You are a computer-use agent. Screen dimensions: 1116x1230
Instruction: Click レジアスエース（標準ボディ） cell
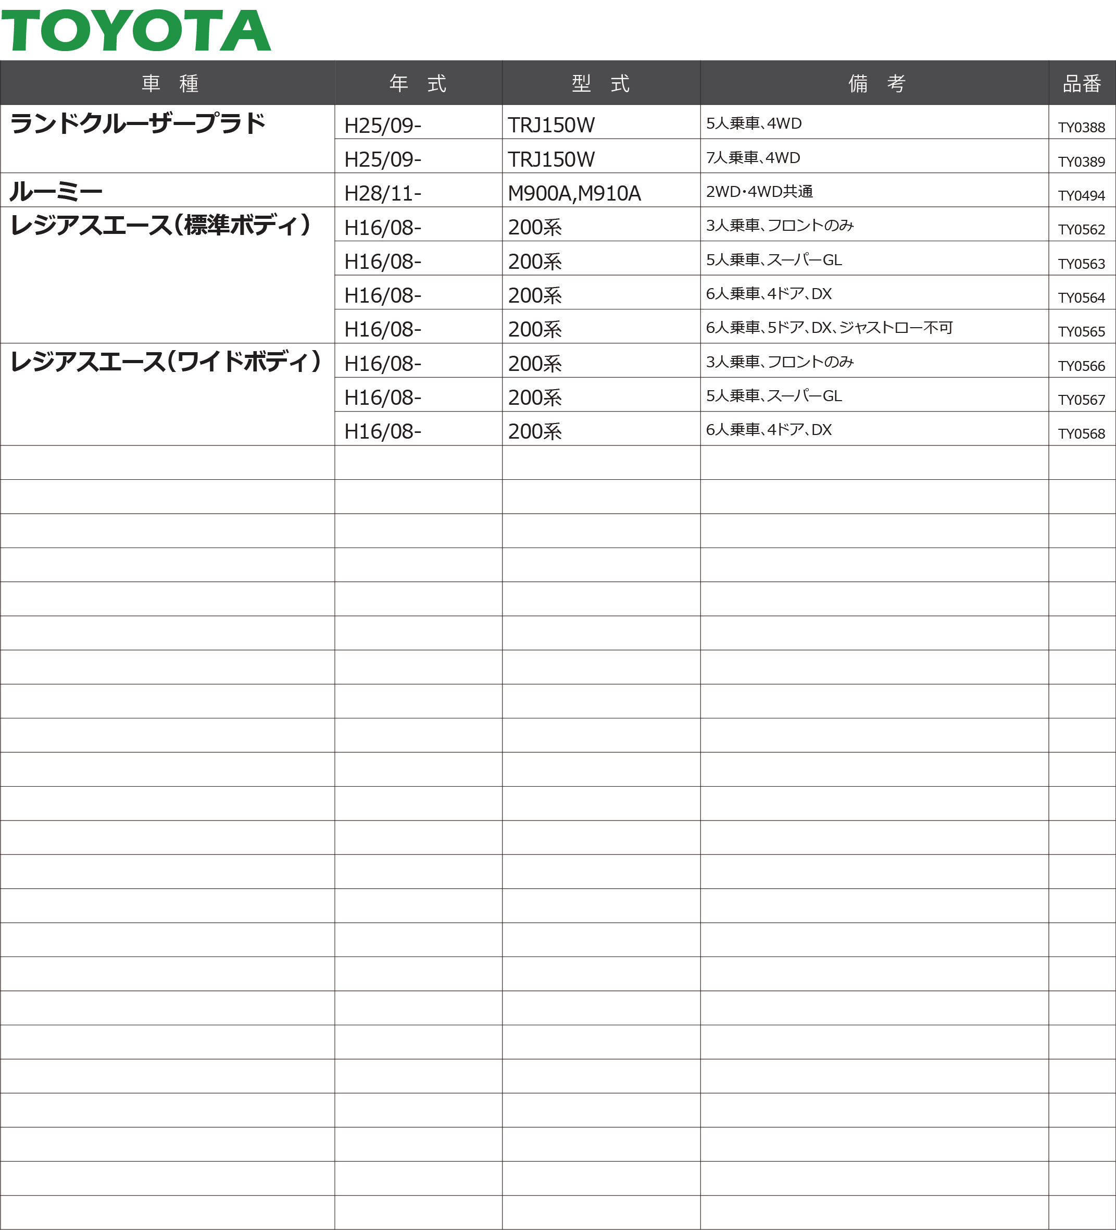click(160, 226)
